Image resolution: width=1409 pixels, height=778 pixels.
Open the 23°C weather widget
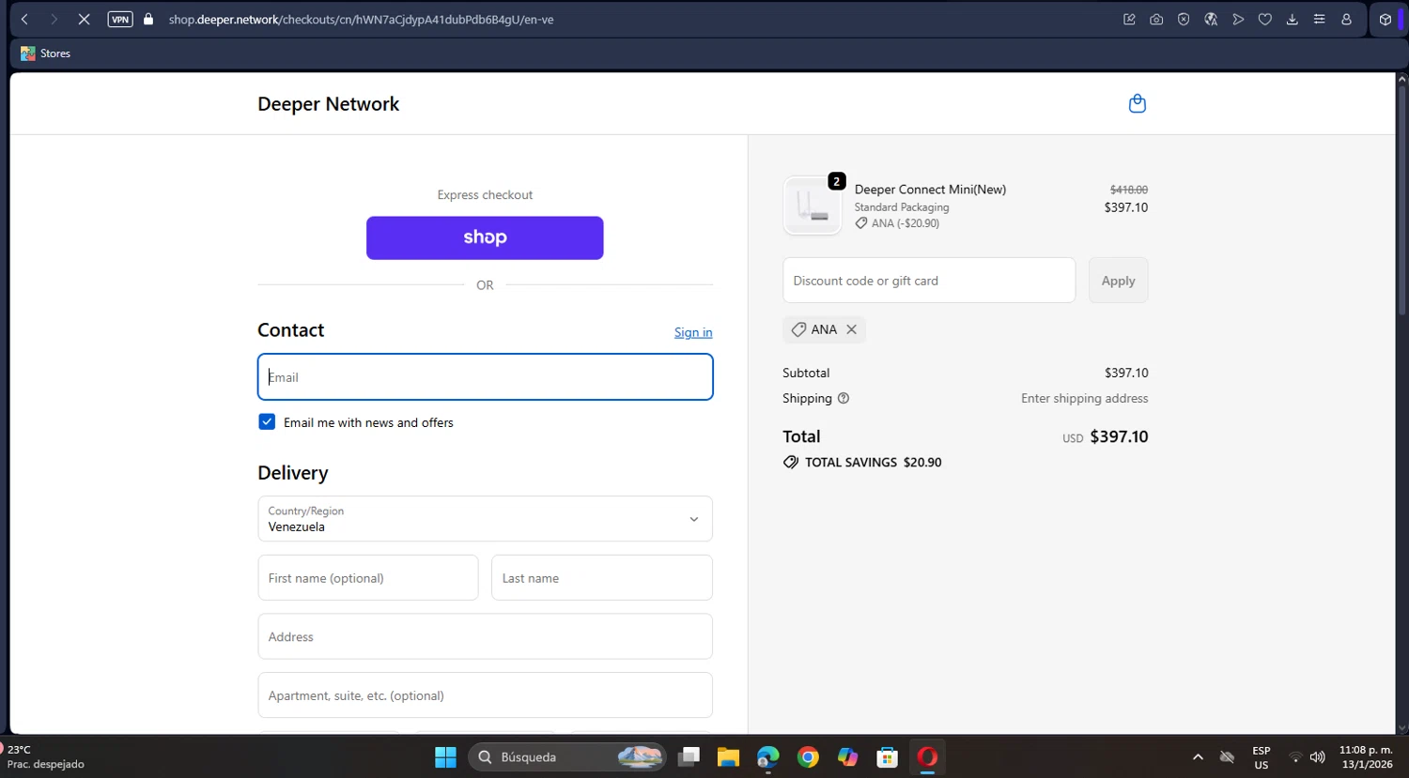tap(43, 757)
